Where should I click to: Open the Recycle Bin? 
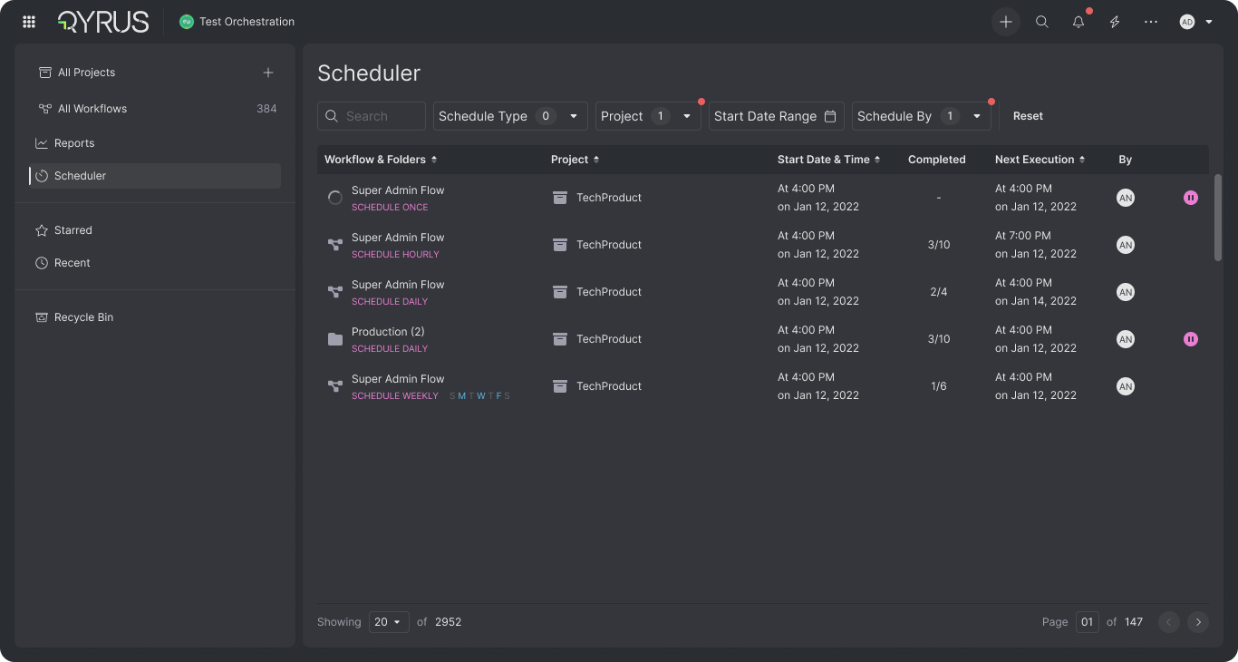click(x=83, y=317)
